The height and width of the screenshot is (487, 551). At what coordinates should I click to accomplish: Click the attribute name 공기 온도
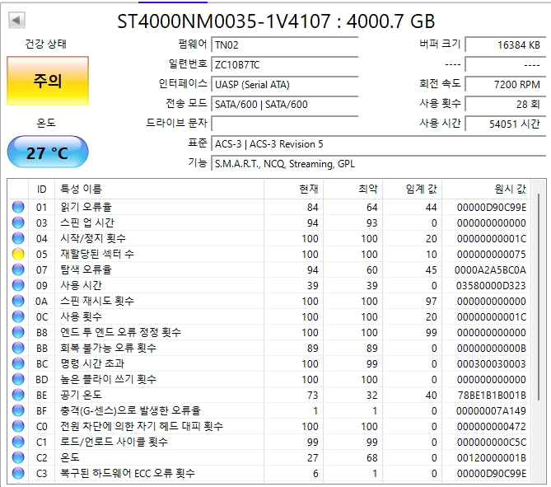click(x=82, y=395)
